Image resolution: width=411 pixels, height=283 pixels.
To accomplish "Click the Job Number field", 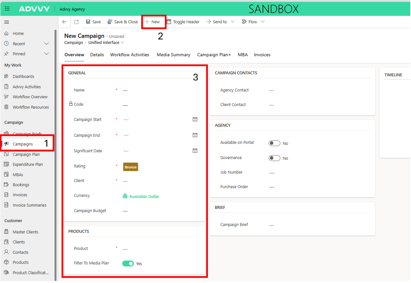I will tap(319, 173).
